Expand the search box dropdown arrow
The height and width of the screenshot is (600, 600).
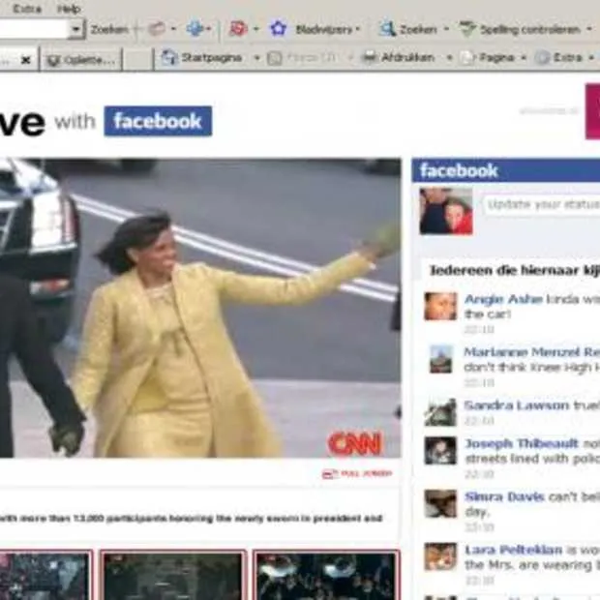(76, 29)
